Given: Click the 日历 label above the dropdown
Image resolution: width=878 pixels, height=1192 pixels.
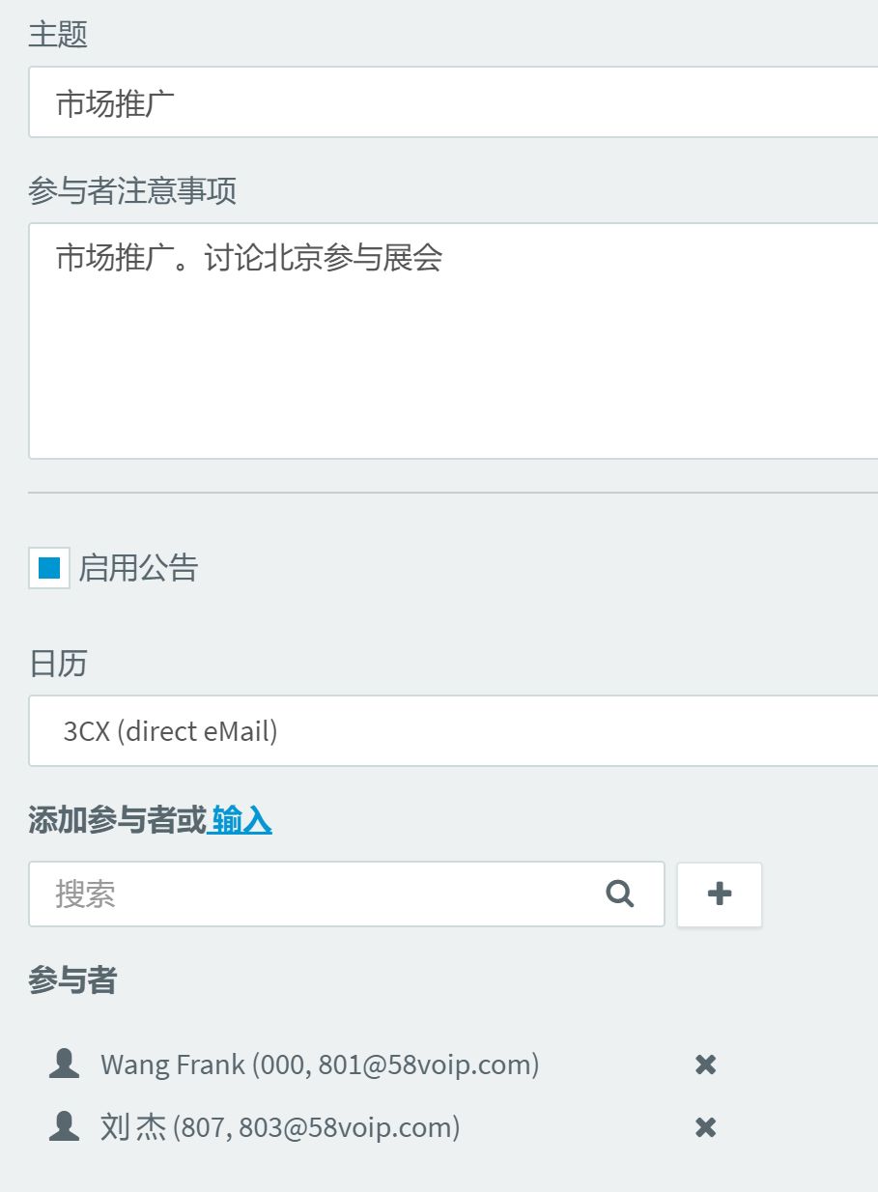Looking at the screenshot, I should click(x=58, y=664).
